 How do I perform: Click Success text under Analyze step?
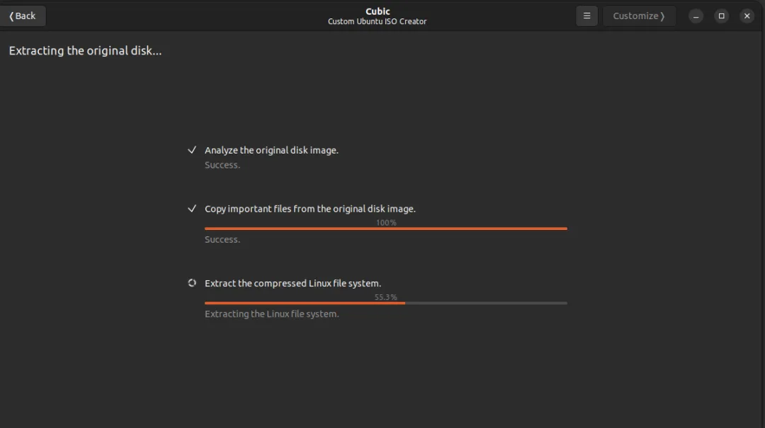click(x=222, y=165)
